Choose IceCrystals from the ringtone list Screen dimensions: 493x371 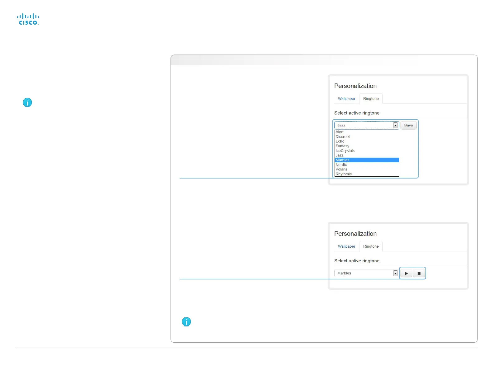coord(367,150)
